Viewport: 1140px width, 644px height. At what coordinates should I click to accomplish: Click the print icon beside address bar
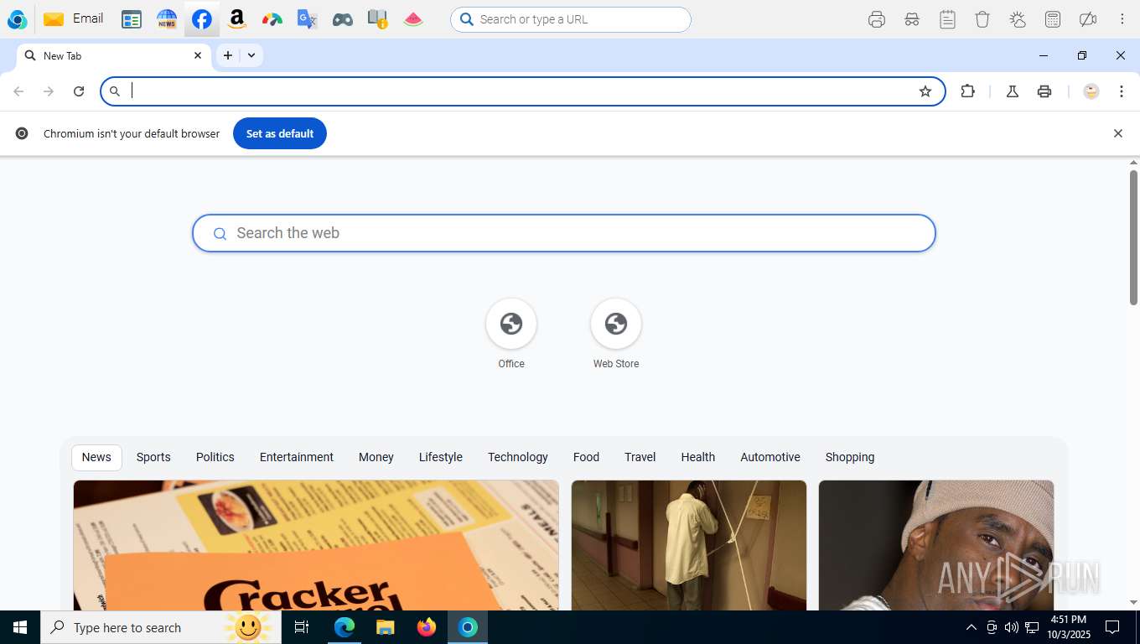point(1044,91)
